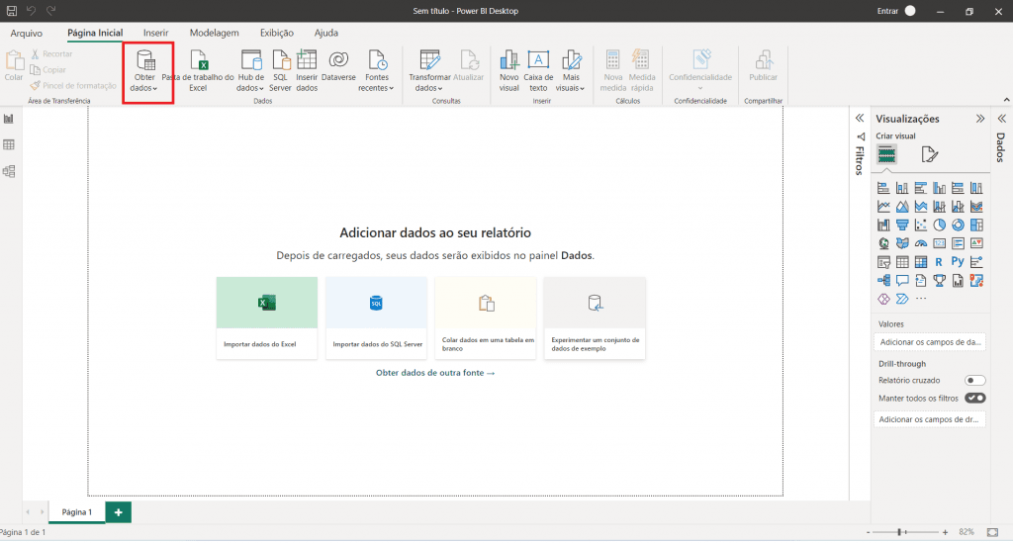Viewport: 1013px width, 543px height.
Task: Toggle the theme switch beside Entrar
Action: 910,10
